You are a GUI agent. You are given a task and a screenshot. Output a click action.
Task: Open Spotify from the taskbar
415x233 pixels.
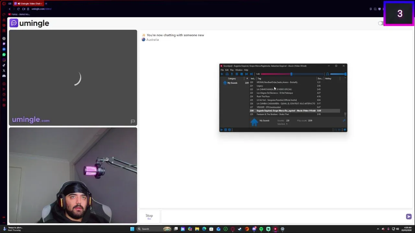click(261, 229)
